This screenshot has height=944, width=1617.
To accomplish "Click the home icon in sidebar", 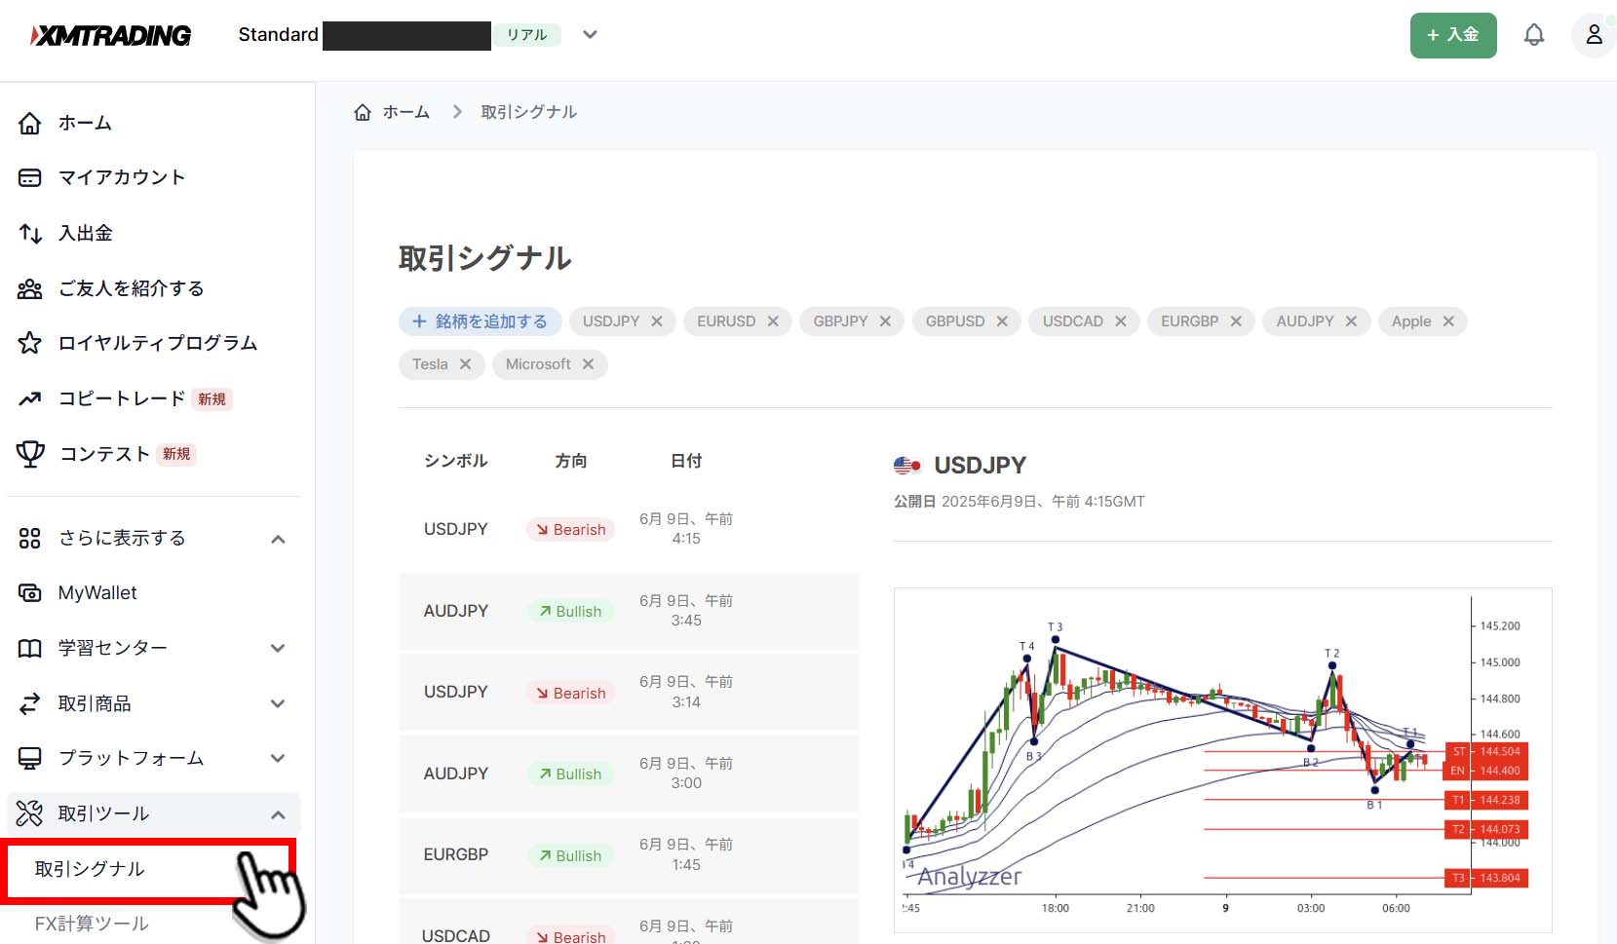I will tap(30, 123).
